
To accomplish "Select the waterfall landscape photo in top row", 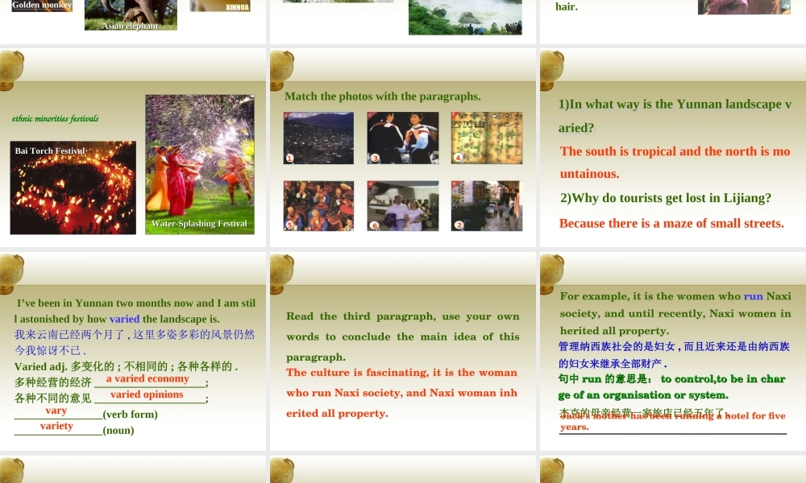I will (x=465, y=17).
